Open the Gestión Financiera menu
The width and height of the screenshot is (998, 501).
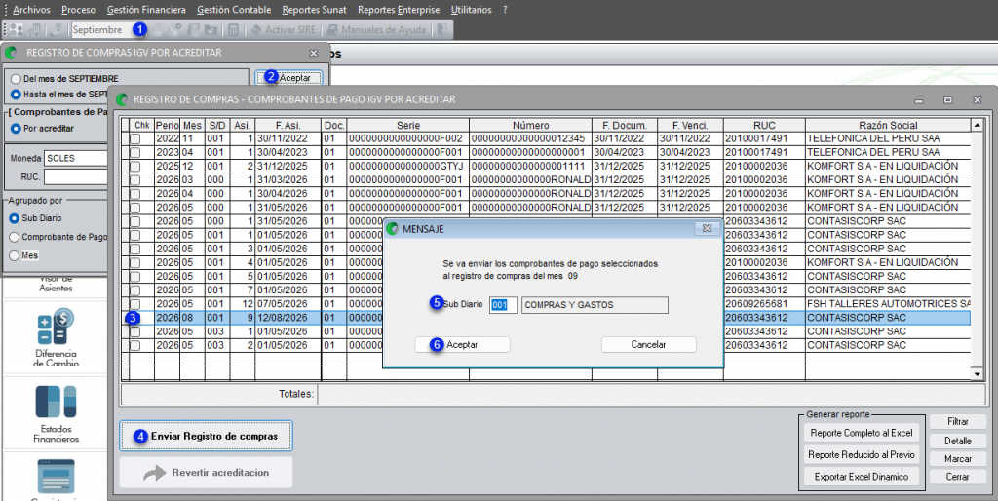coord(146,10)
